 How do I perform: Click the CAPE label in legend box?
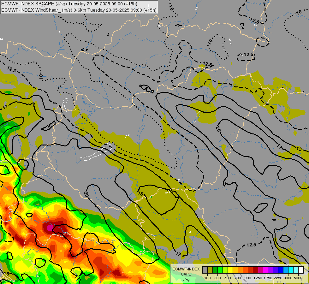pyautogui.click(x=186, y=274)
